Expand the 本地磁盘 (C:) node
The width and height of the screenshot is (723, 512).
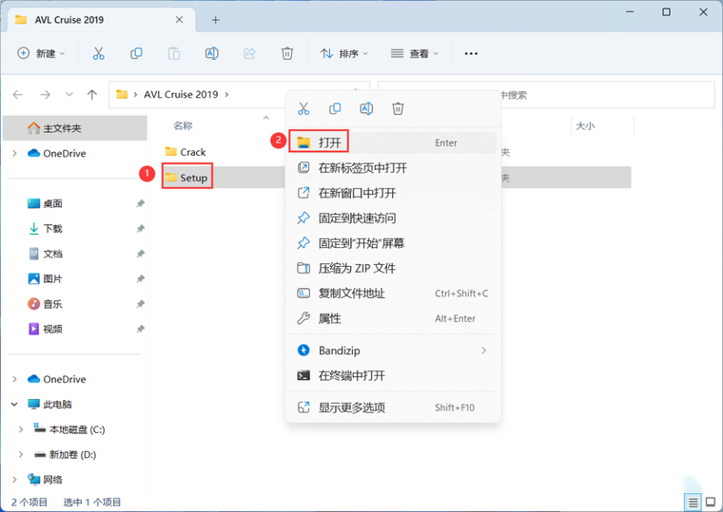(21, 429)
